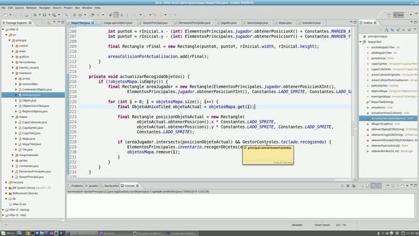The height and width of the screenshot is (236, 419).
Task: Click the External Tools run icon
Action: point(54,15)
